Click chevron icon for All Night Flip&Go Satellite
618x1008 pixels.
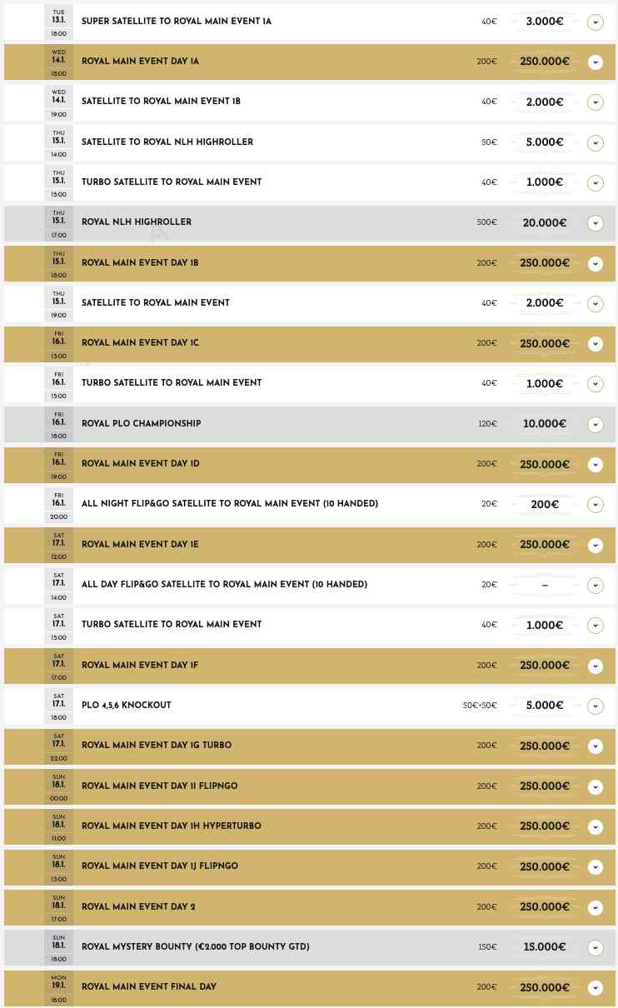click(595, 505)
